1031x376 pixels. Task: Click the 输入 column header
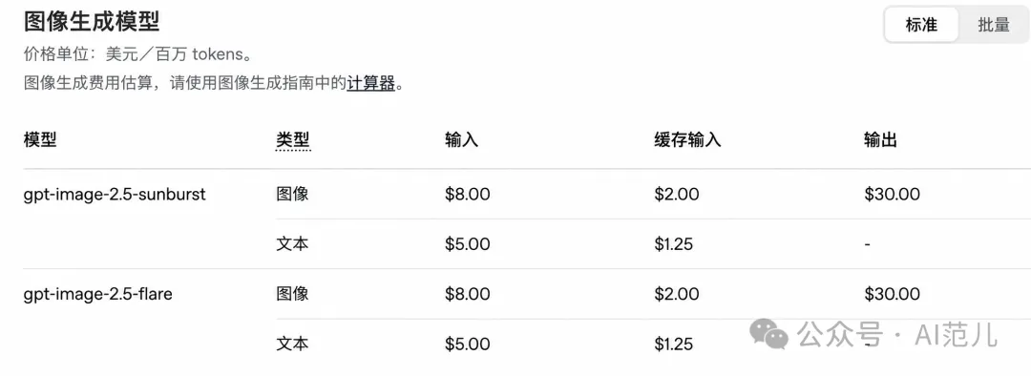point(461,139)
